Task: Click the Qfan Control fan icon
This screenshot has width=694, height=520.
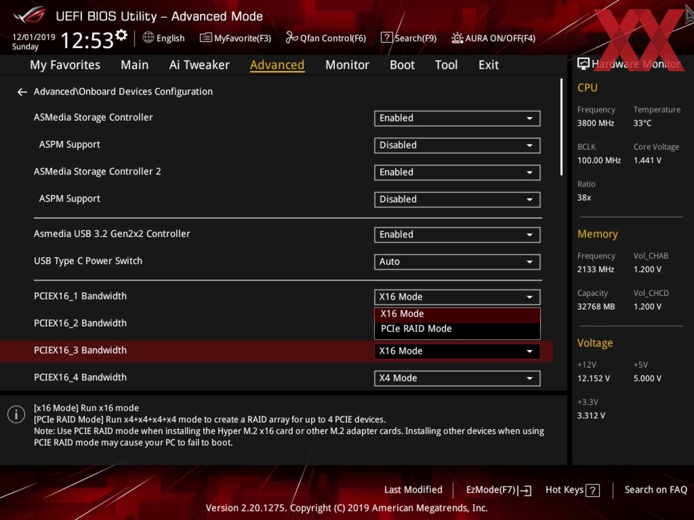Action: click(291, 37)
